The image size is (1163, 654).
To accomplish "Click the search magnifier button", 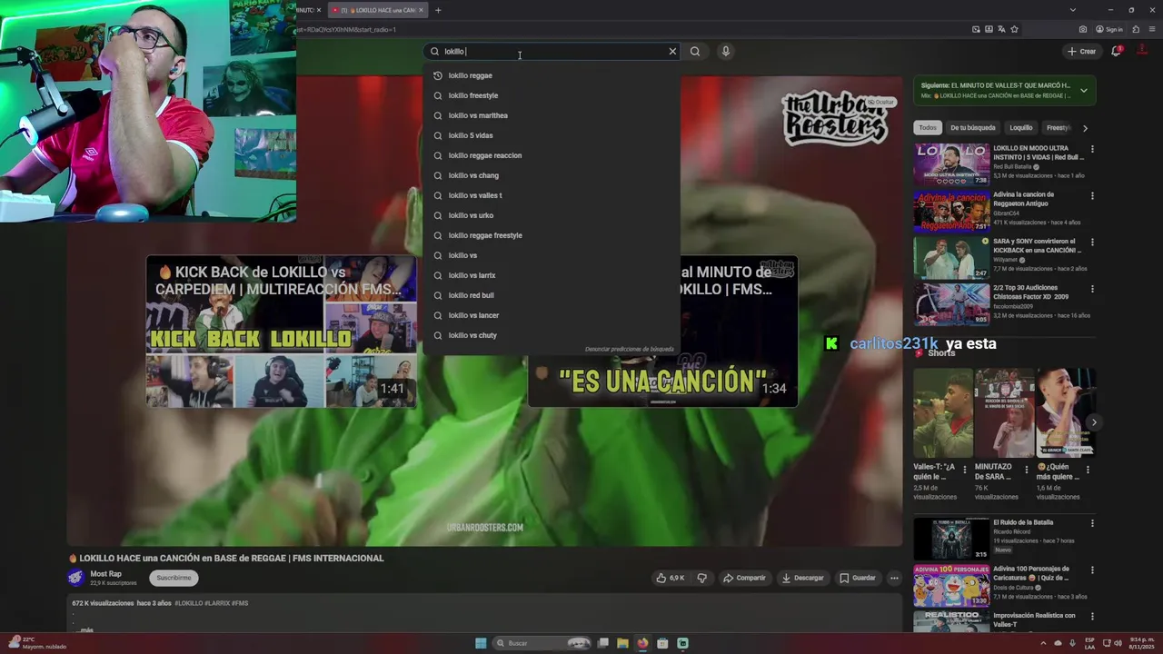I will (x=695, y=51).
